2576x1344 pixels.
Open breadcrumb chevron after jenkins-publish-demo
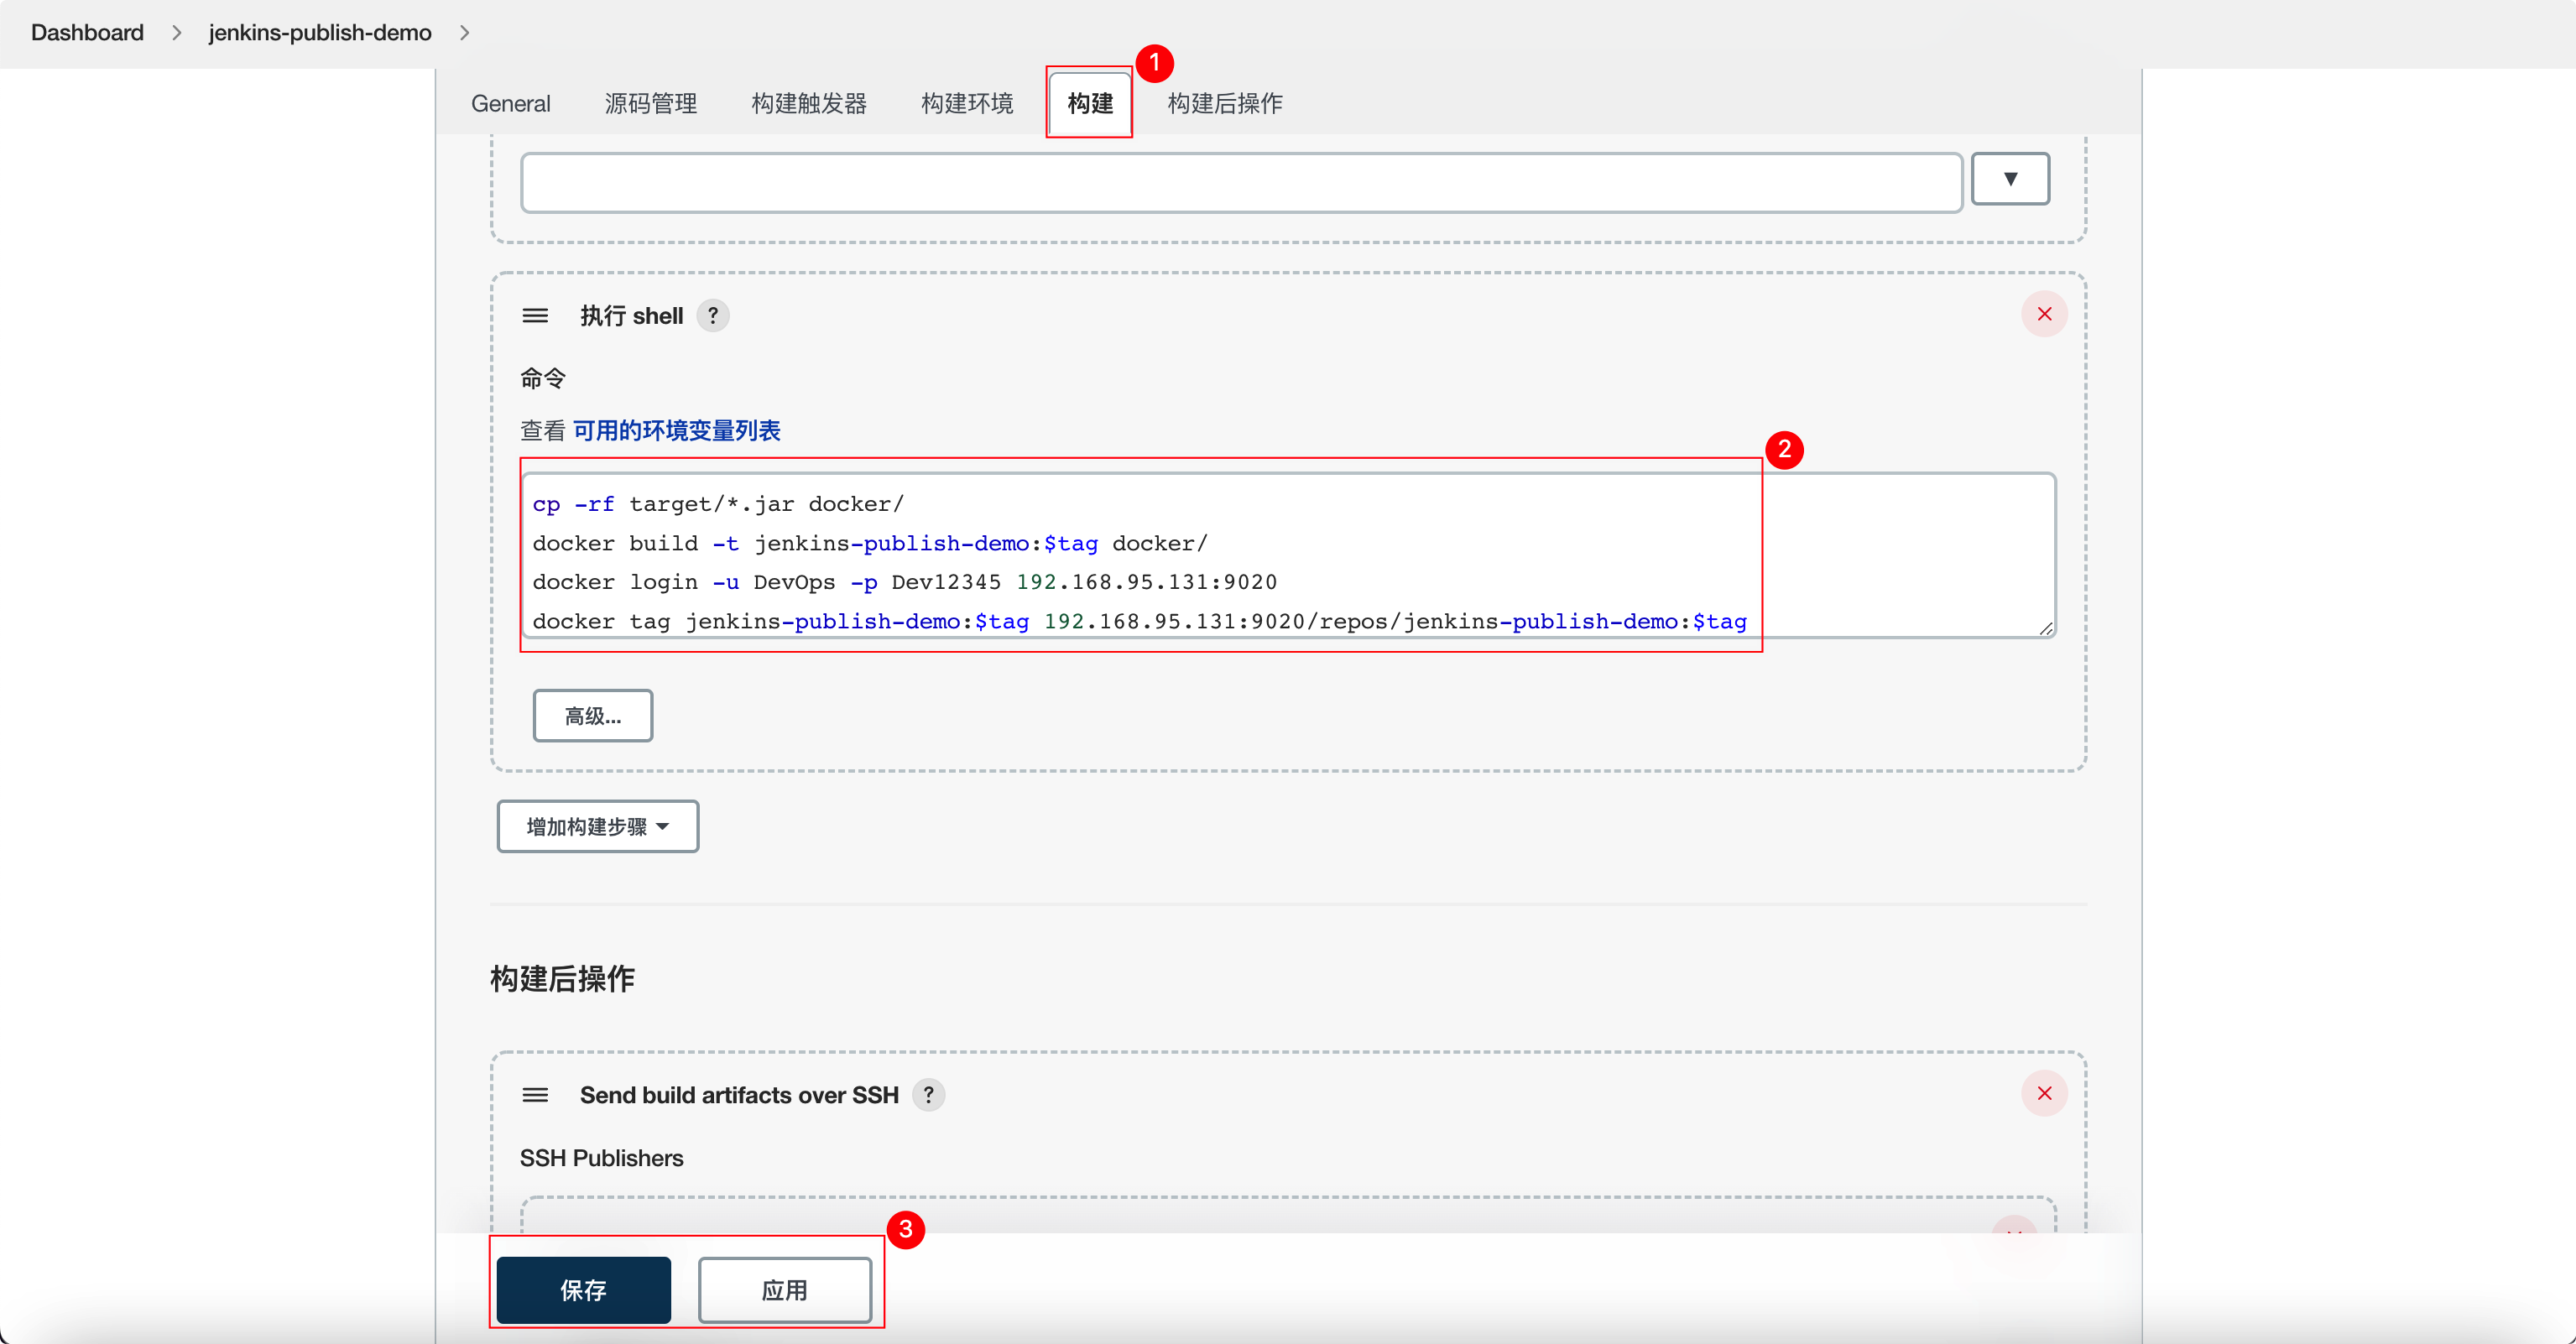(x=464, y=33)
